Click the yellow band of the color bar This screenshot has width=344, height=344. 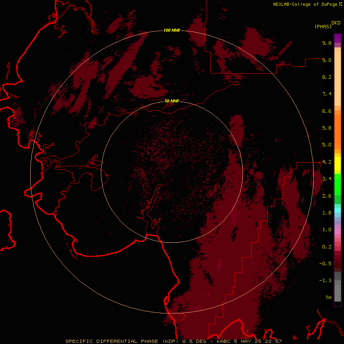[x=338, y=164]
